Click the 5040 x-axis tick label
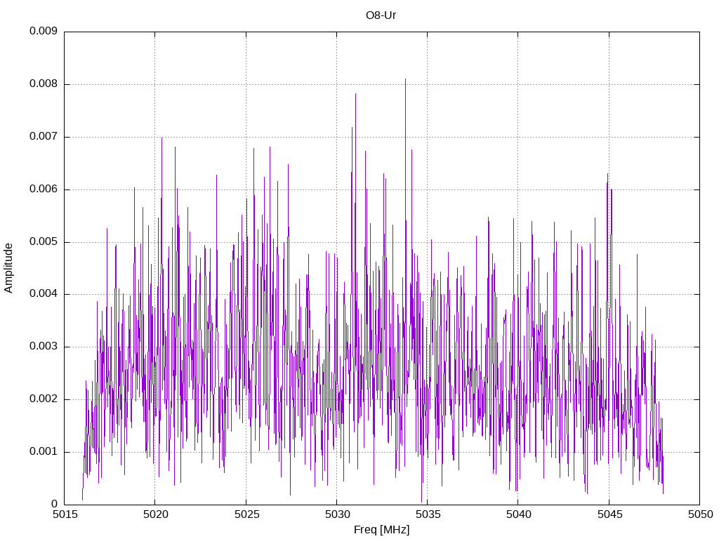719x539 pixels. pos(519,514)
